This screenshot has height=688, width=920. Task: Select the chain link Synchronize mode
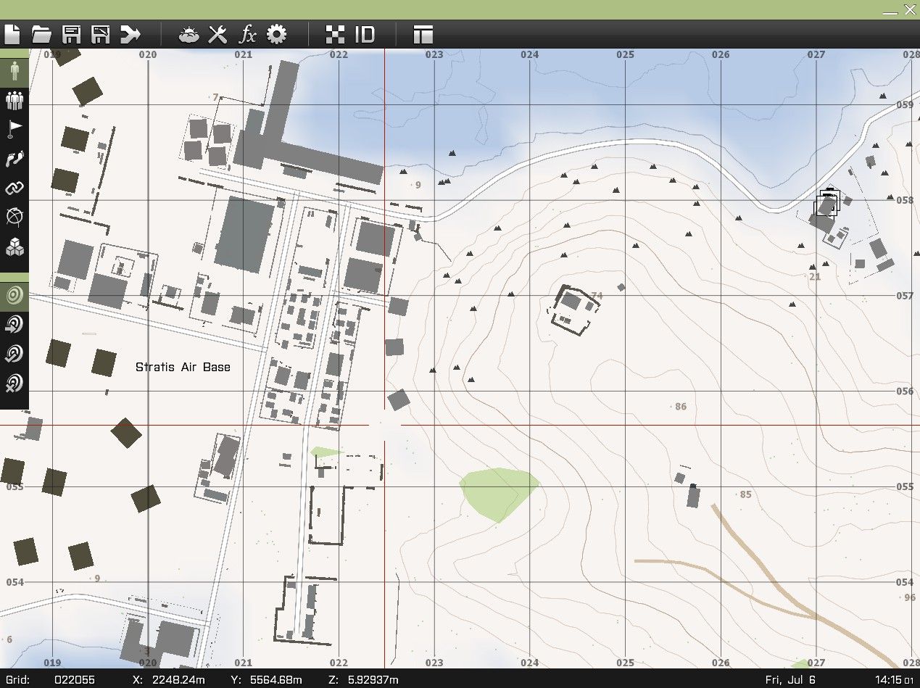14,188
